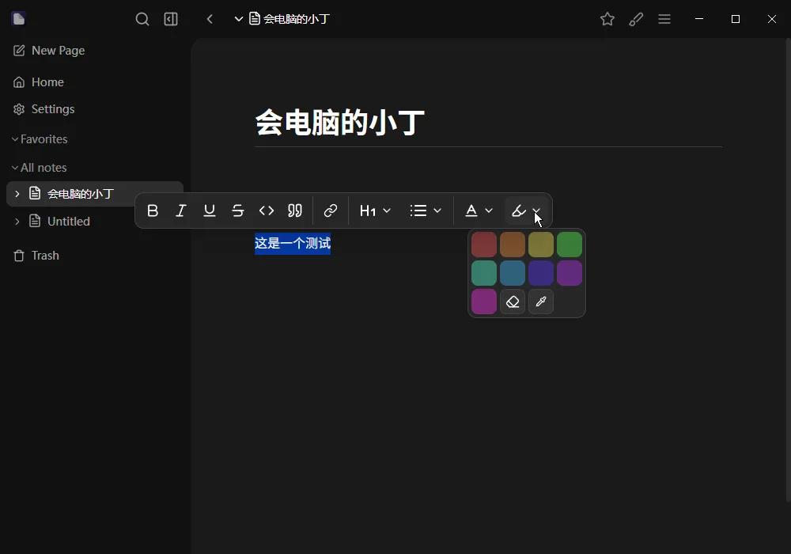Pick a custom color with eyedropper
This screenshot has height=554, width=791.
point(541,302)
